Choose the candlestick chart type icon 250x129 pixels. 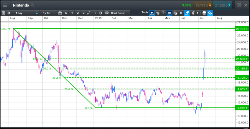181,13
